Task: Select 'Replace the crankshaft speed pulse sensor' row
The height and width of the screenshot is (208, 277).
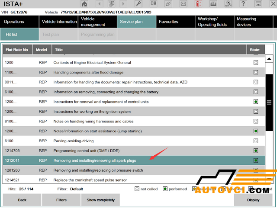Action: point(134,180)
